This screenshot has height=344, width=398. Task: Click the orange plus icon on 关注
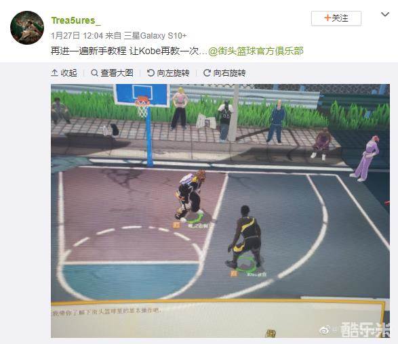(x=327, y=18)
